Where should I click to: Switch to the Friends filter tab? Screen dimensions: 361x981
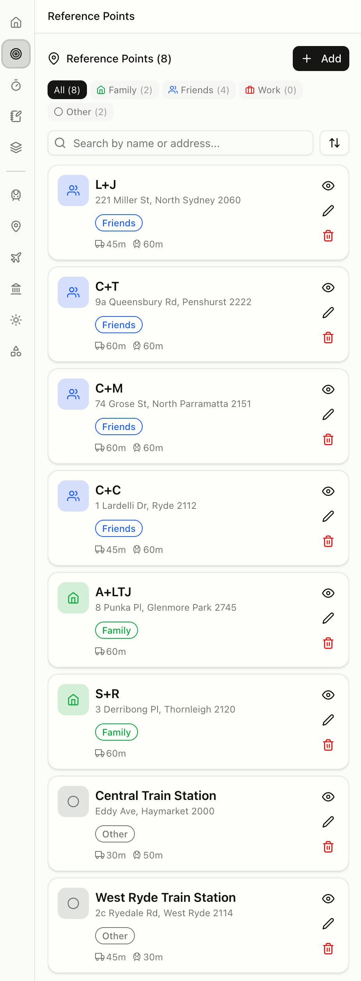199,90
